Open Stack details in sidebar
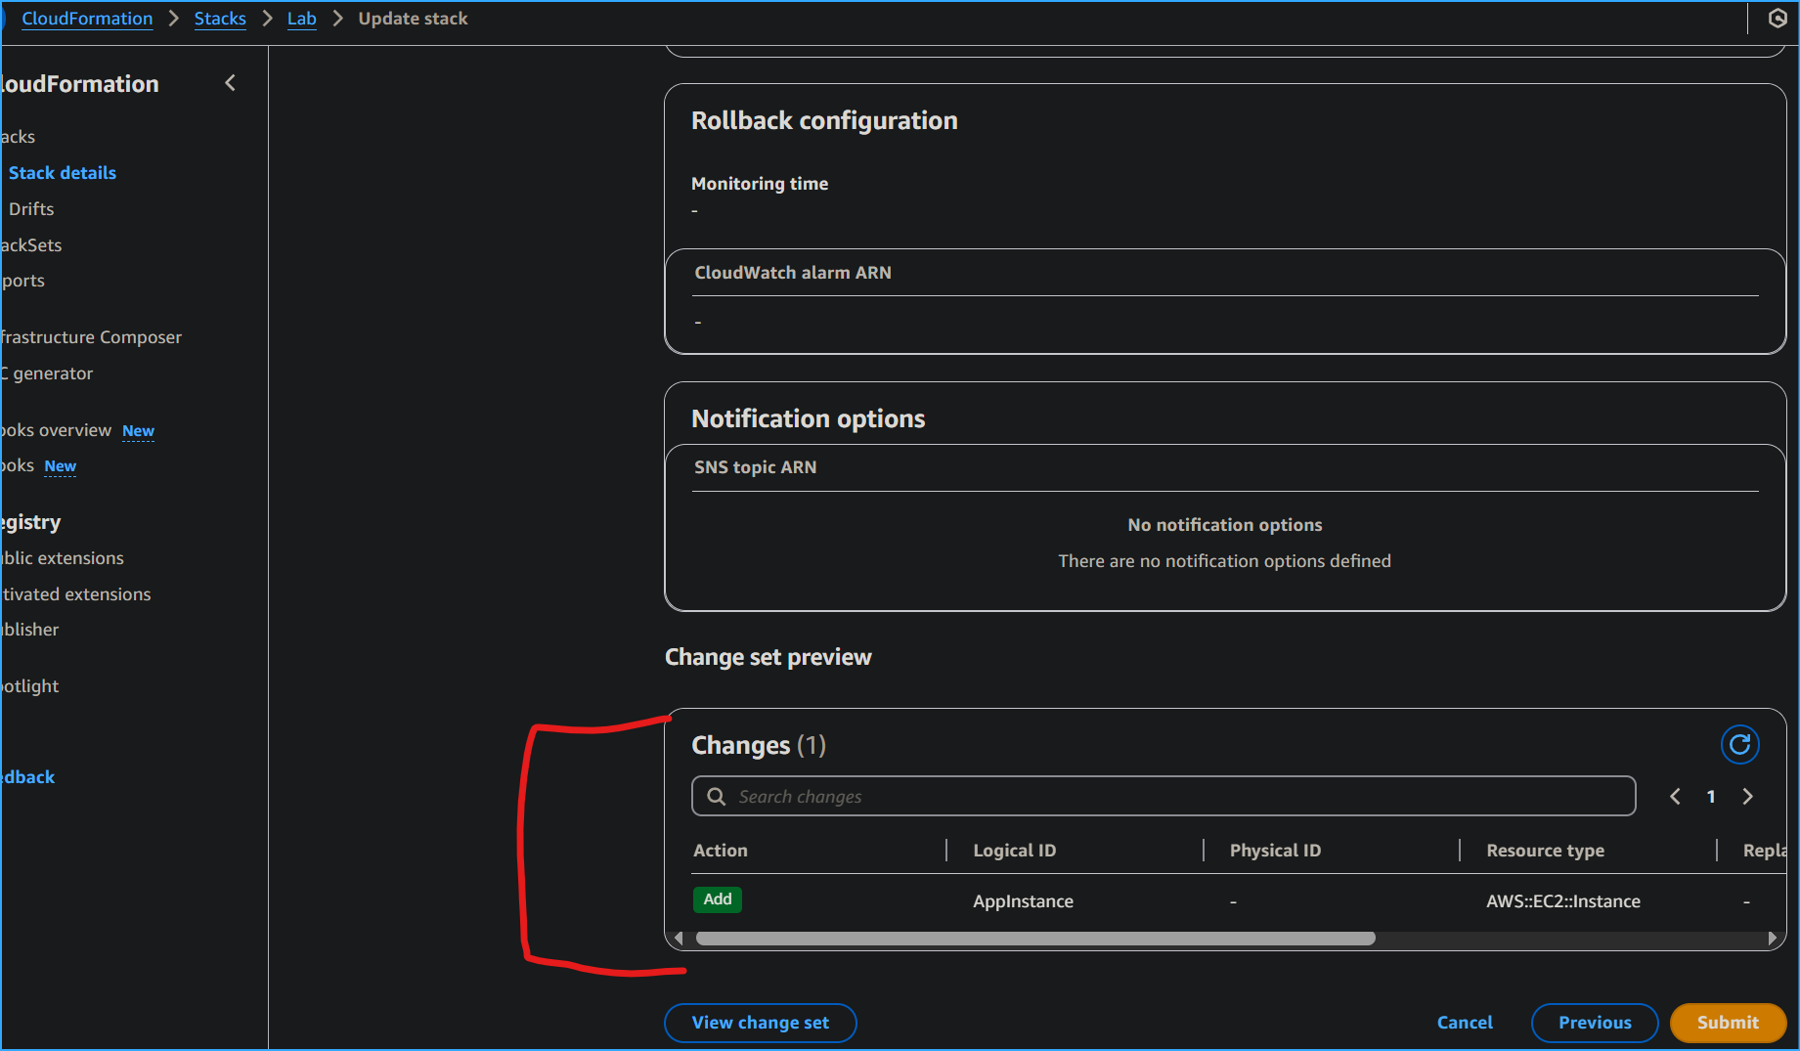The height and width of the screenshot is (1051, 1800). click(63, 173)
